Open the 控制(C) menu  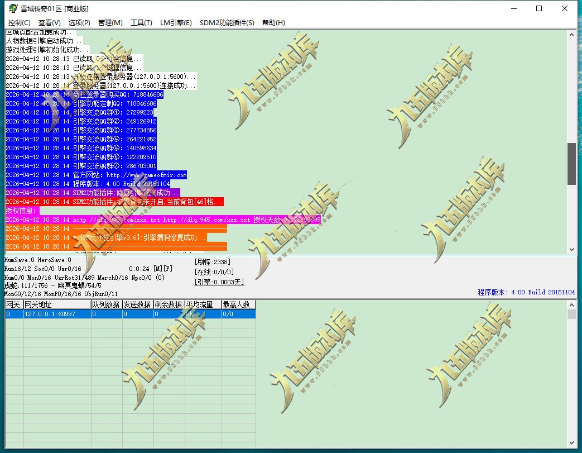(x=20, y=23)
